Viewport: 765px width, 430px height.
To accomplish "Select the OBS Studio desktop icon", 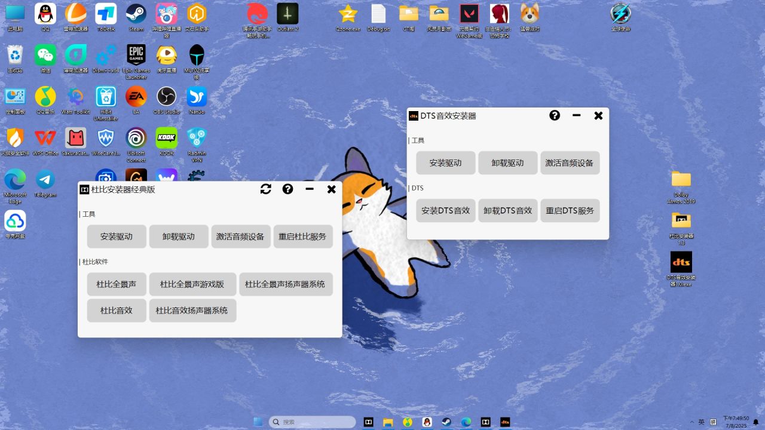I will click(166, 100).
